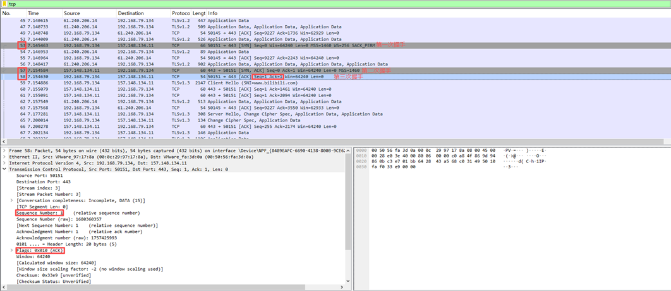Select packet 53 SYN handshake row

(190, 45)
